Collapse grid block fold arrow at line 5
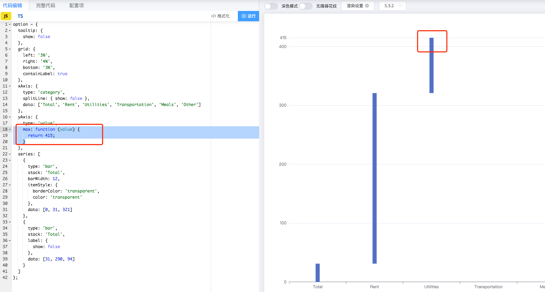This screenshot has height=292, width=545. (x=10, y=49)
